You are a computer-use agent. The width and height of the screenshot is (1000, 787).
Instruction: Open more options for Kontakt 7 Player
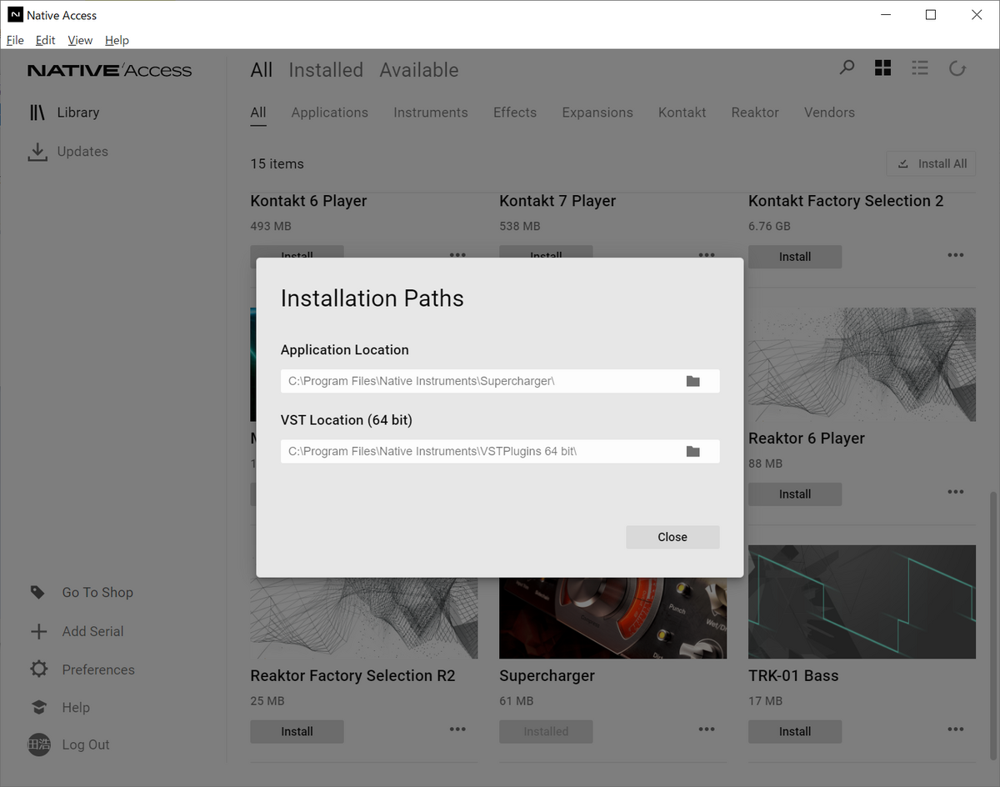pos(707,254)
